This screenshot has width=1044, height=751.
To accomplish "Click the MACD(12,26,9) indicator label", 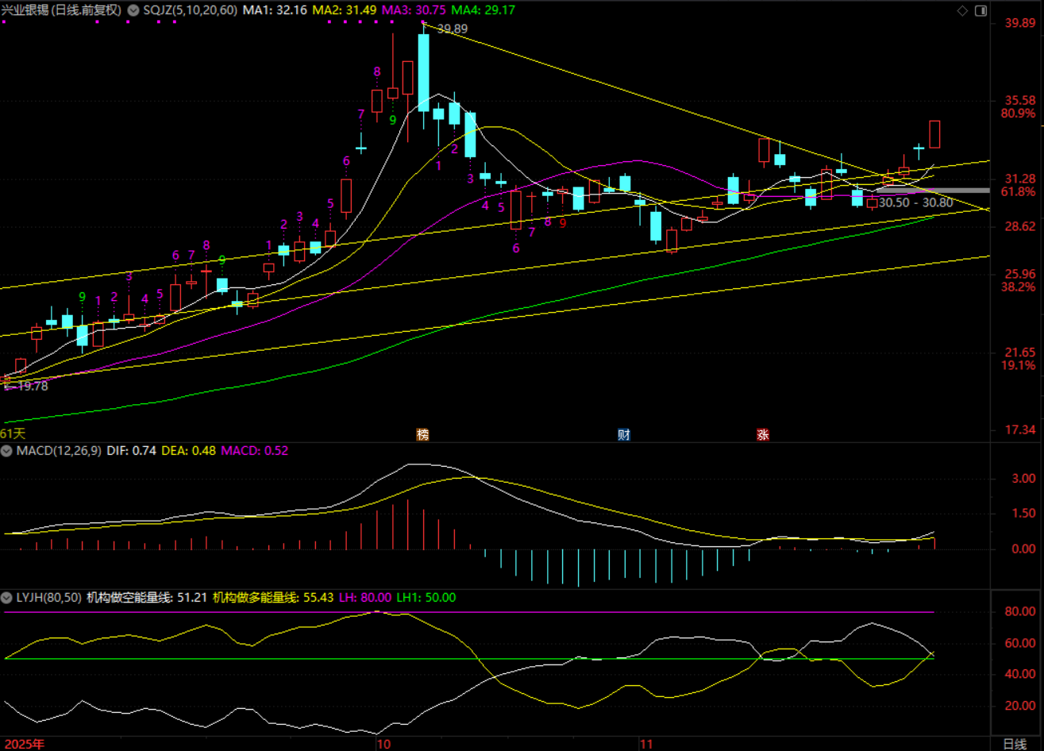I will coord(59,451).
